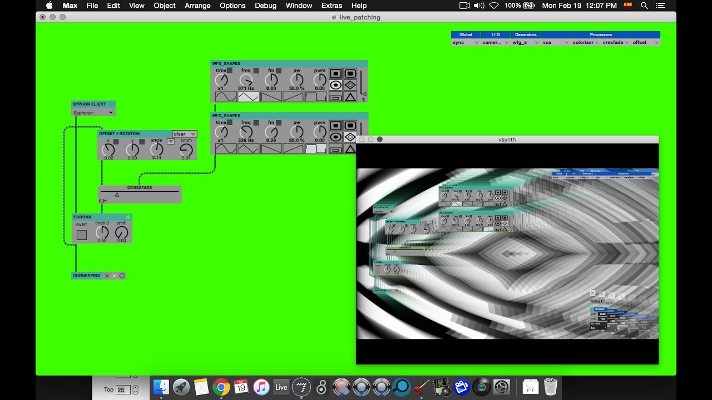Viewport: 712px width, 400px height.
Task: Open angle dropdown arrow in OFFSET + ROTATION
Action: pos(171,141)
